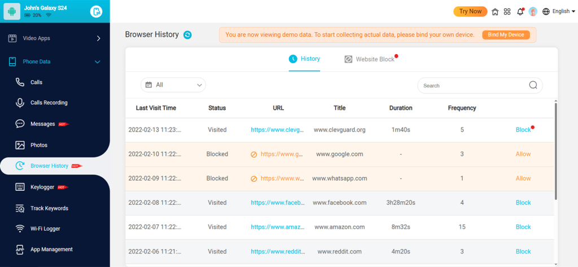This screenshot has width=578, height=267.
Task: Open the All date filter dropdown
Action: coord(173,85)
